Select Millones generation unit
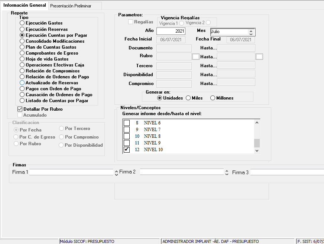This screenshot has height=244, width=324. (213, 98)
